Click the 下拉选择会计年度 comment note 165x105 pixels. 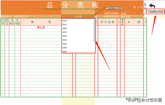114,8
